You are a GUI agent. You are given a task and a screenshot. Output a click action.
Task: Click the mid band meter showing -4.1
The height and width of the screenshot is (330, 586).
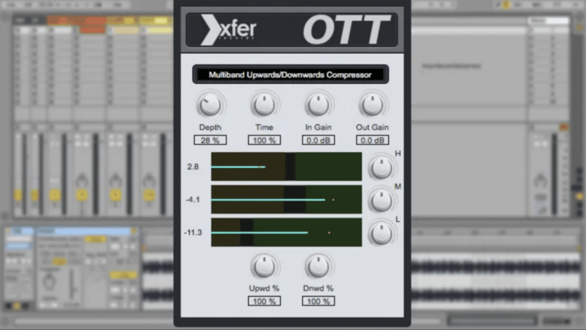click(x=286, y=200)
